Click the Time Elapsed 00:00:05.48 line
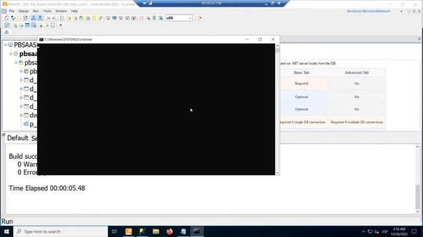The width and height of the screenshot is (423, 237). (x=47, y=188)
